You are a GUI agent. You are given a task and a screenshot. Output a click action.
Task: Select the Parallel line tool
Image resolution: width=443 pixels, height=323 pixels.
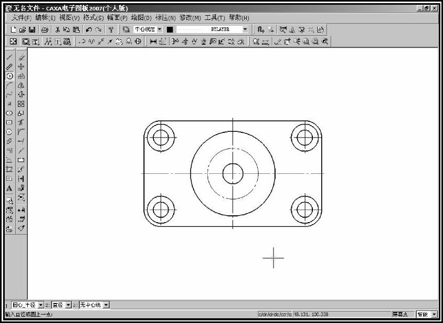9,67
